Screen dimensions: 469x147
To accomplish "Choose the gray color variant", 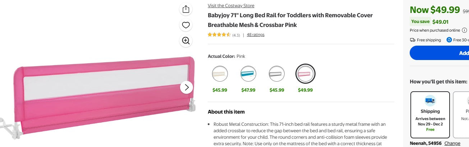I will [x=277, y=74].
